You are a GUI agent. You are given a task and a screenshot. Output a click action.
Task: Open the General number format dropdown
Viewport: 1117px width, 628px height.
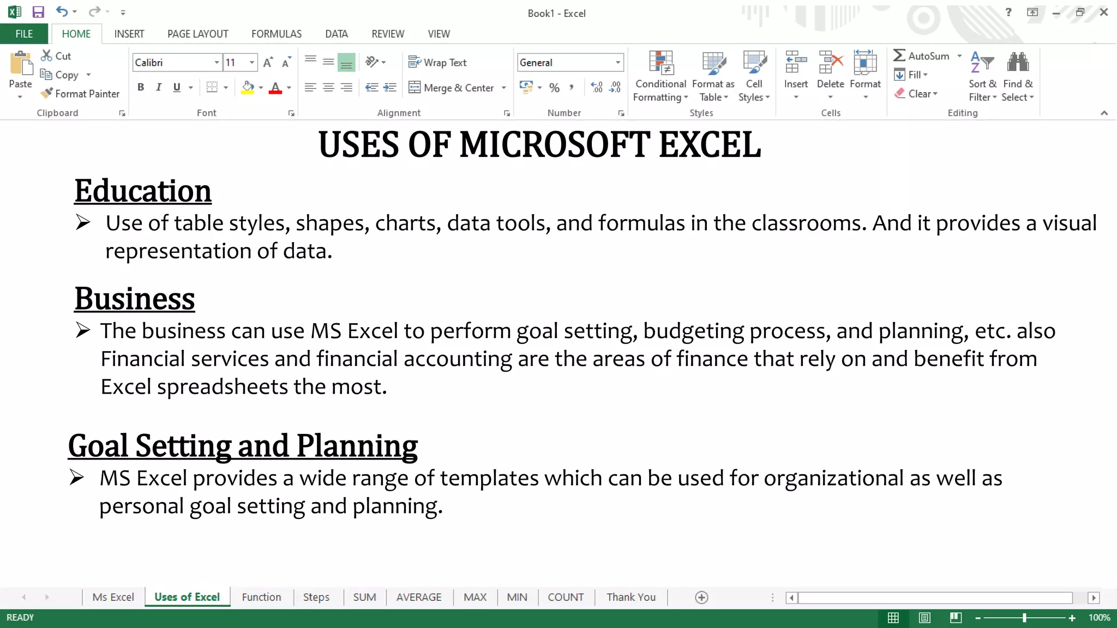coord(618,63)
